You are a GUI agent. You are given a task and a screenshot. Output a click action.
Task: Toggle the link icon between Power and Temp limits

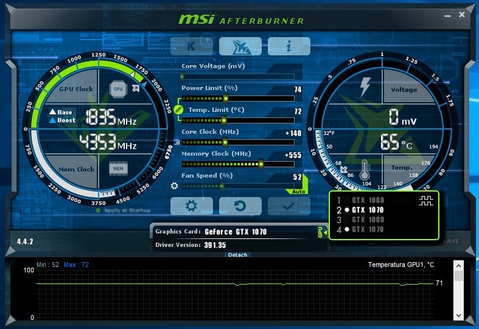[178, 109]
